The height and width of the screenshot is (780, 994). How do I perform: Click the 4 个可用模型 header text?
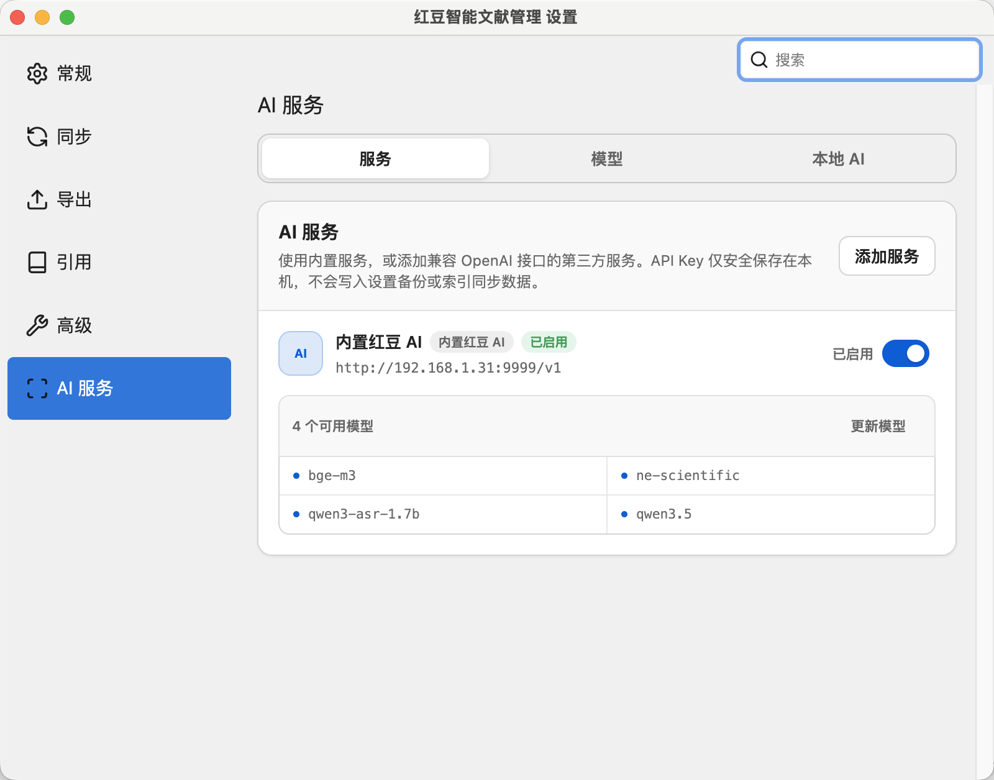point(333,426)
